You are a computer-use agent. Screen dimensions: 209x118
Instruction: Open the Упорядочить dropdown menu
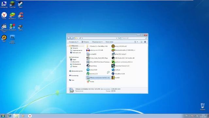point(73,42)
